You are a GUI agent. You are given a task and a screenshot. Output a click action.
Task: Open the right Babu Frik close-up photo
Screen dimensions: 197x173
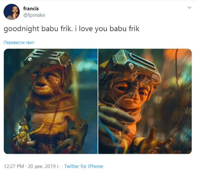point(145,101)
